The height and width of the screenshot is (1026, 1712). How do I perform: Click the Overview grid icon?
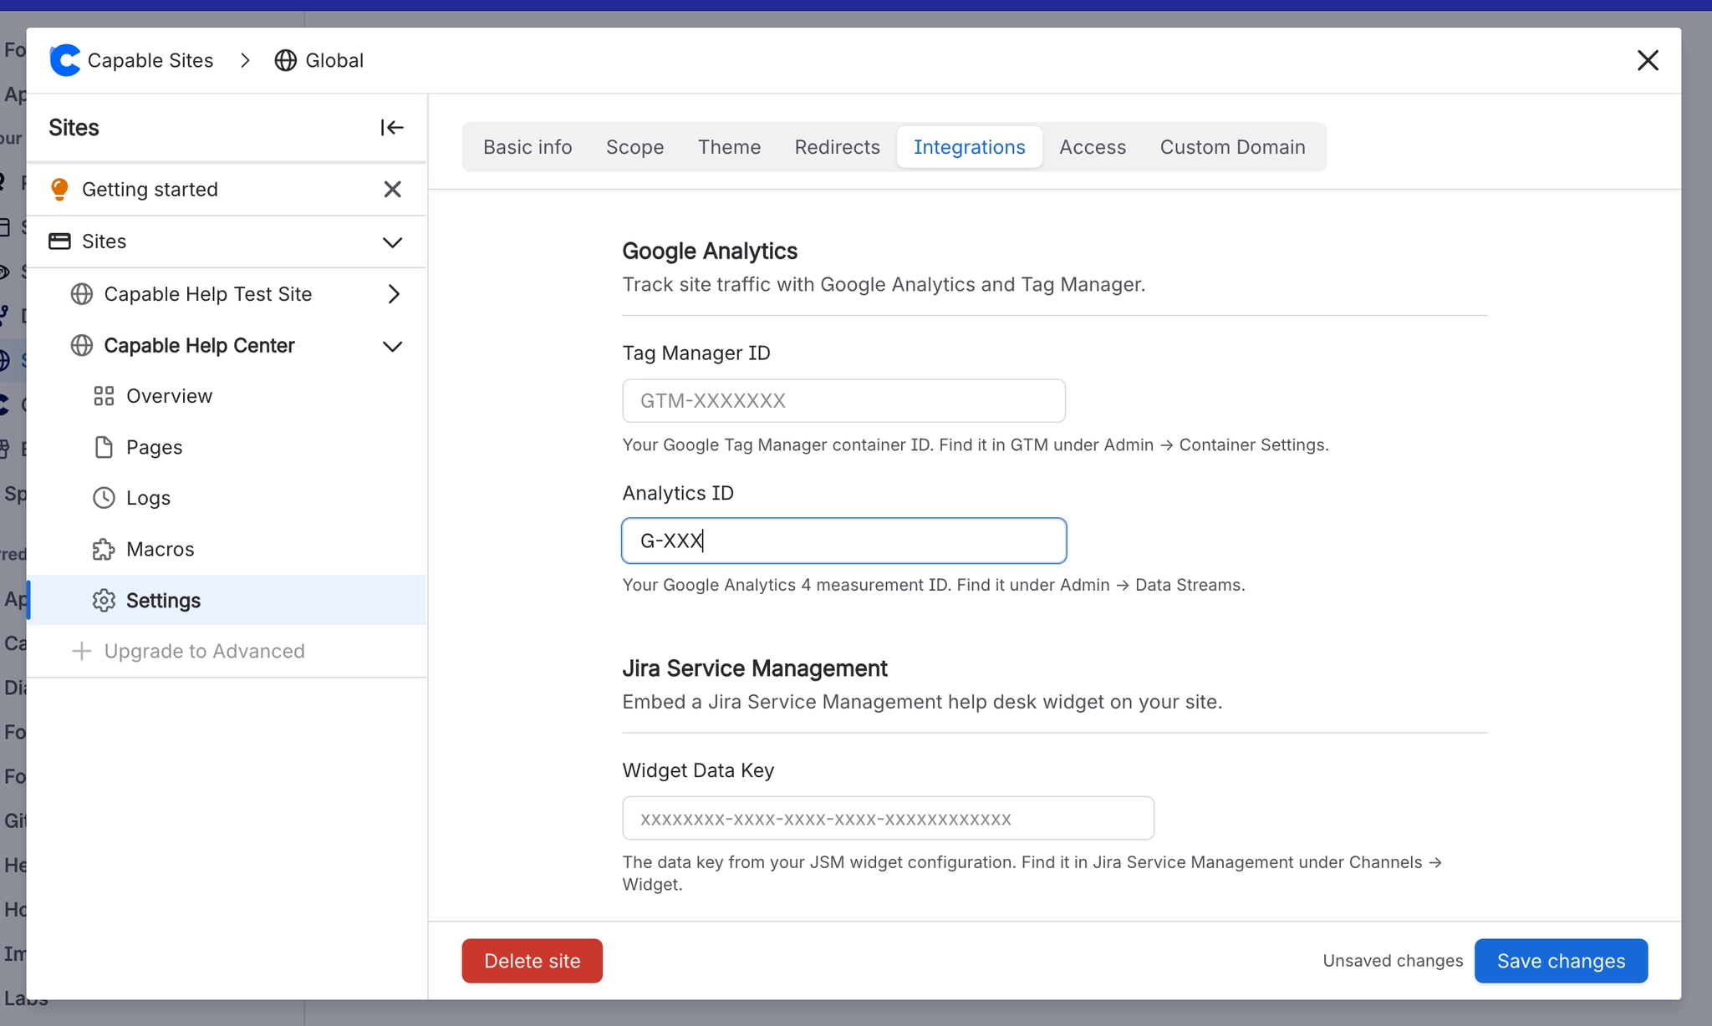(x=104, y=396)
